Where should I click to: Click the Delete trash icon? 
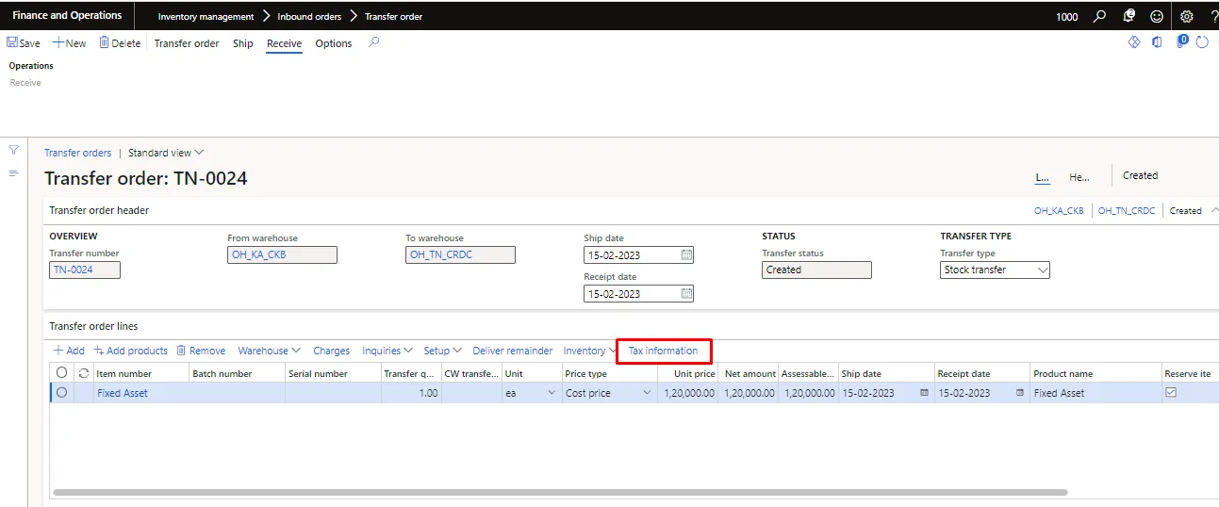tap(105, 43)
